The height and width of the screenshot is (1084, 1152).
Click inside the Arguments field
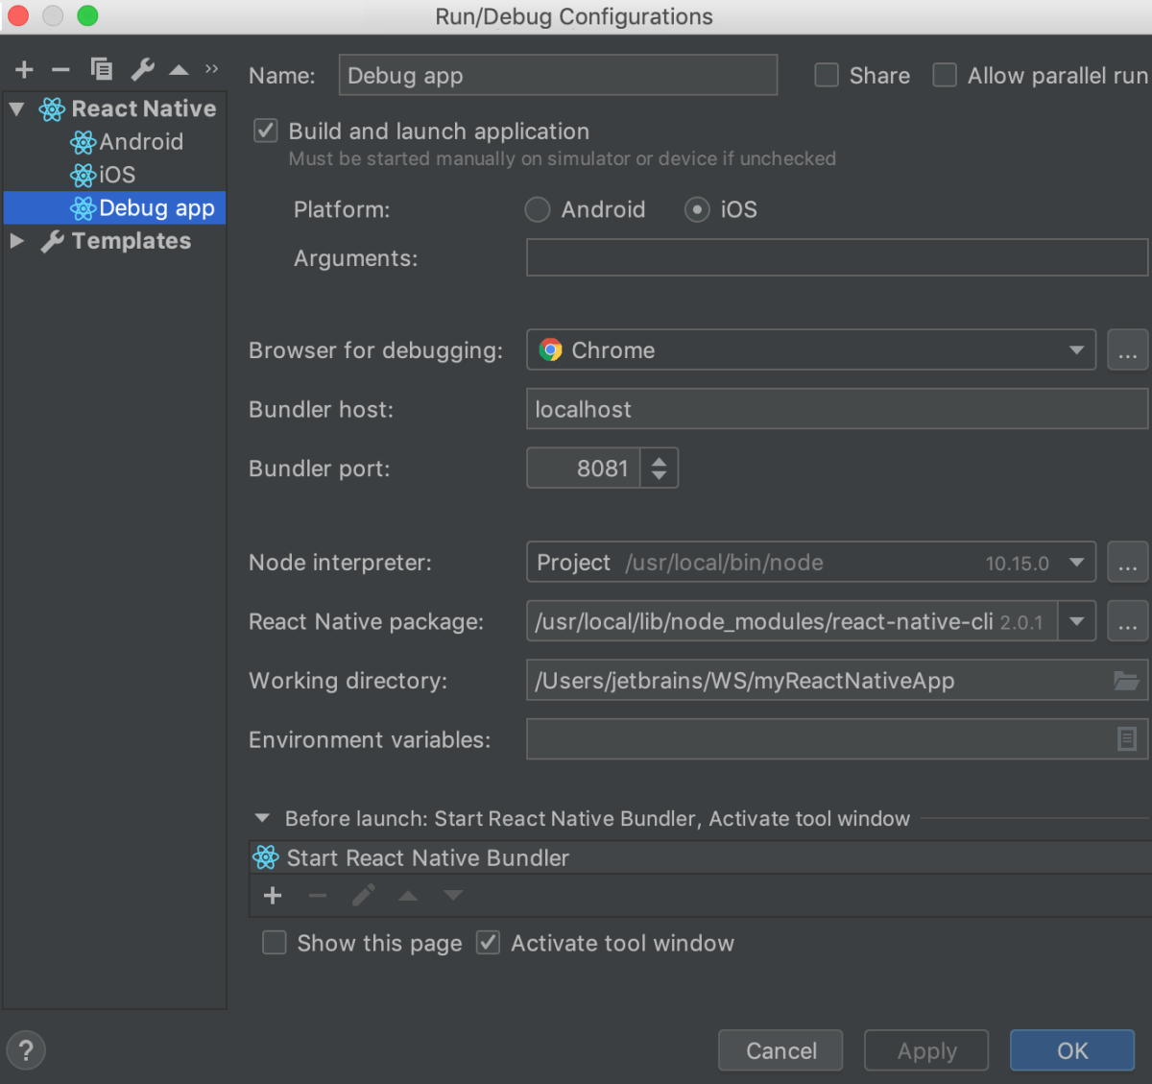tap(835, 257)
